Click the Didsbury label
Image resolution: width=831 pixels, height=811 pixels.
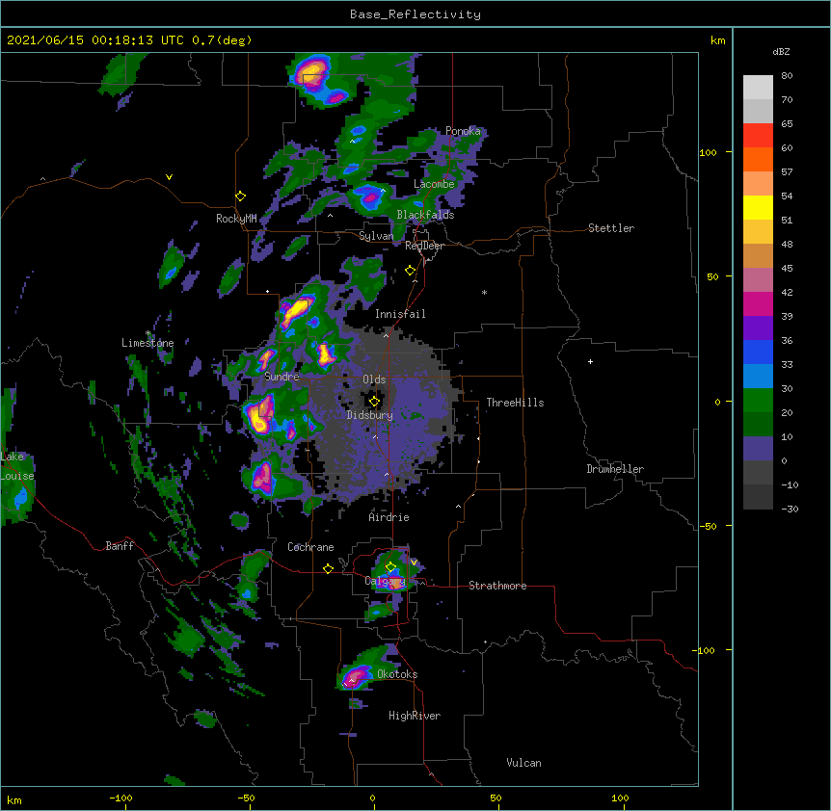370,415
